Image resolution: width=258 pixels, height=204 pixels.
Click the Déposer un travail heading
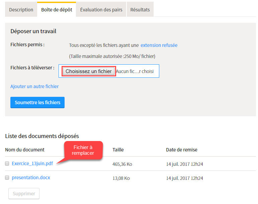coord(33,31)
